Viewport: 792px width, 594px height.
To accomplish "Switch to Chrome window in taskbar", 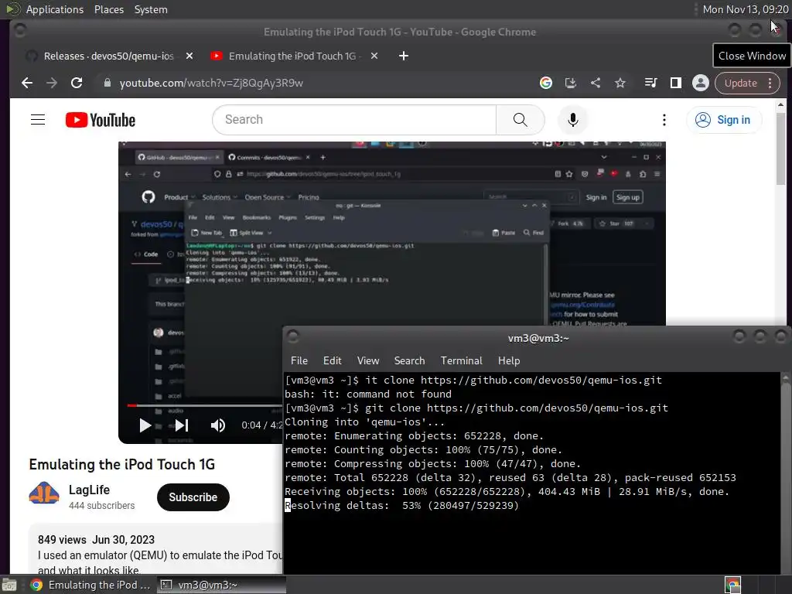I will point(90,585).
